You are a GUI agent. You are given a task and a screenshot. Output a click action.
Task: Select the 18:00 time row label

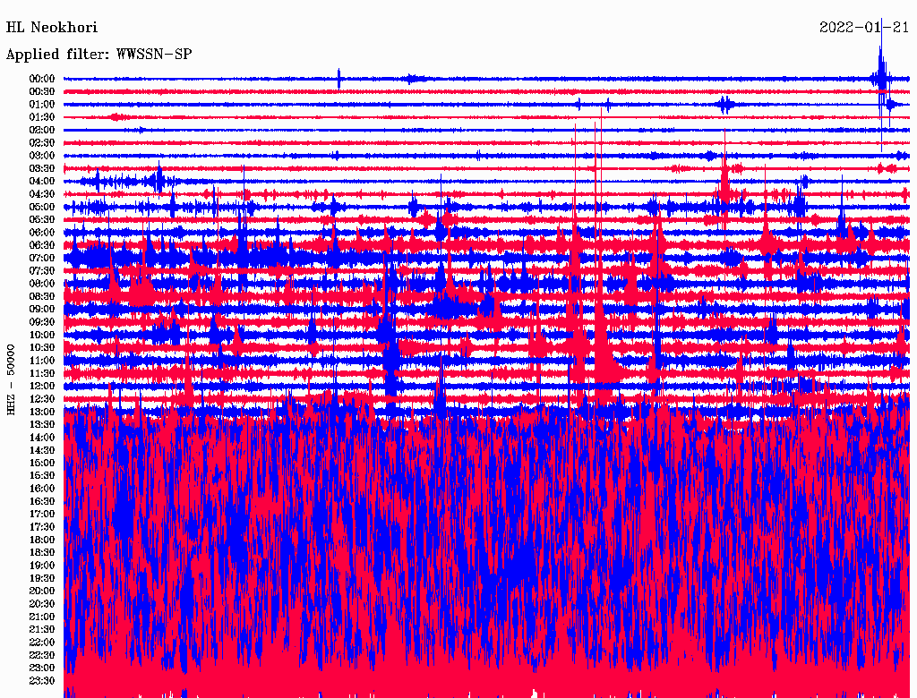coord(41,540)
